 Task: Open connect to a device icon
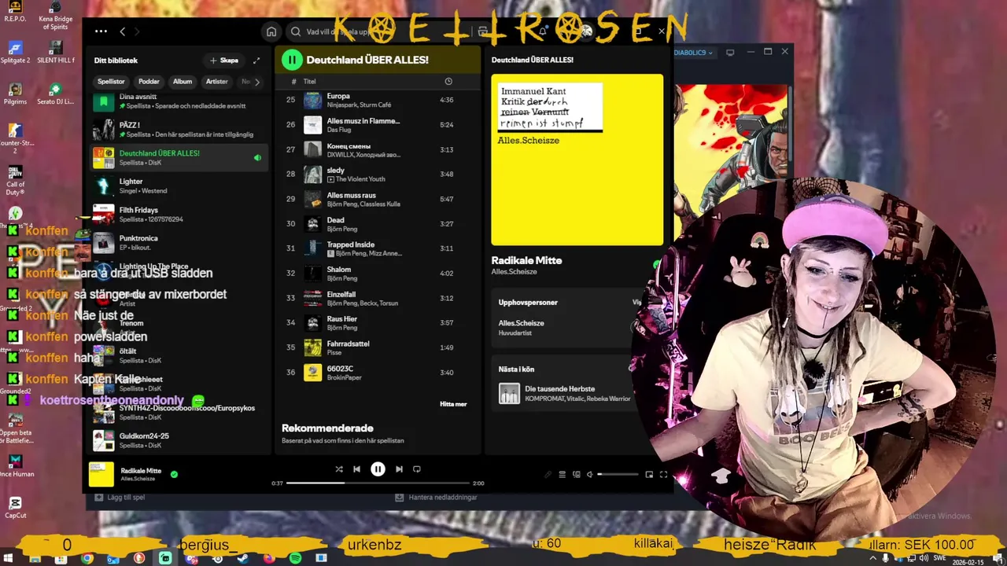coord(576,474)
